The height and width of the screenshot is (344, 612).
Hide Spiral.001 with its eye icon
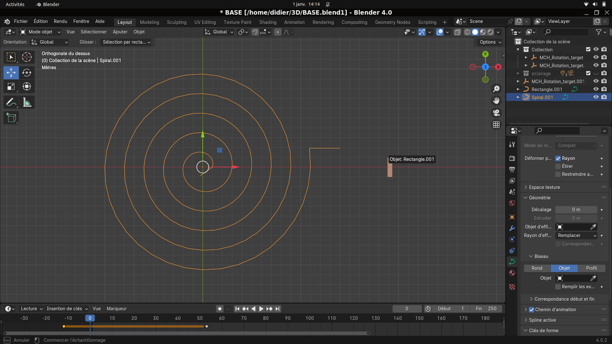pos(596,97)
